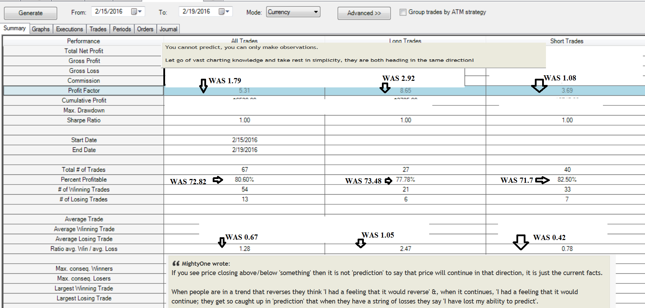The image size is (645, 308).
Task: Open the To date calendar dropdown
Action: coord(224,11)
